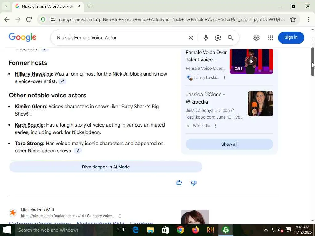Play the Female Voice Over Talent video
The height and width of the screenshot is (236, 315).
251,61
